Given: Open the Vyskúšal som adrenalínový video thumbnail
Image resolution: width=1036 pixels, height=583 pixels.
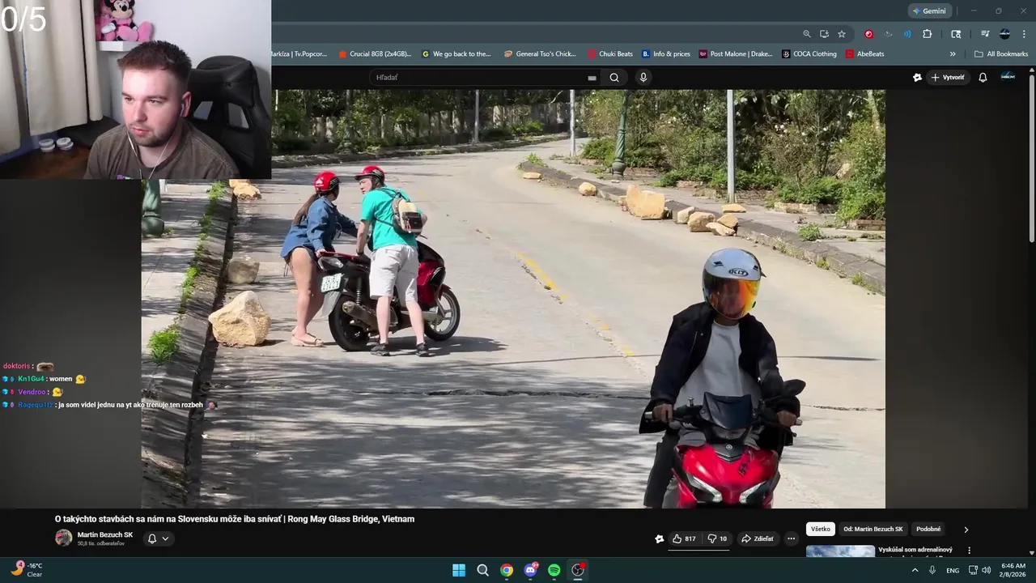Looking at the screenshot, I should coord(840,551).
